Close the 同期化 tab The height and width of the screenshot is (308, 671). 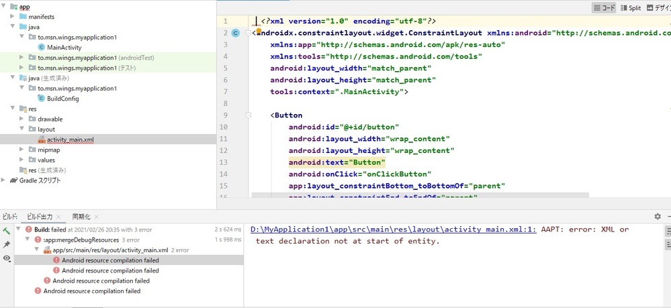click(96, 217)
